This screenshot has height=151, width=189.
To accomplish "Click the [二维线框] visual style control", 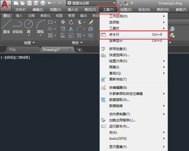I will (22, 58).
